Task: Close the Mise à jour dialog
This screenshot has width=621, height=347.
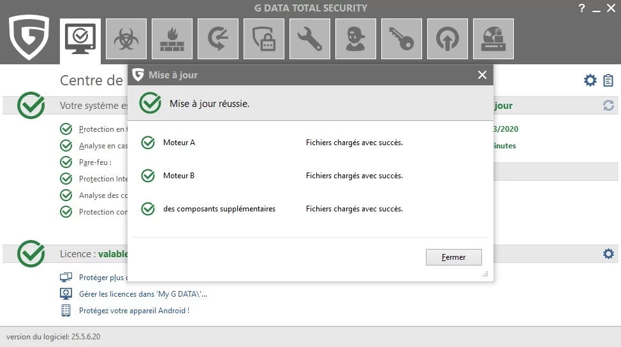Action: [x=482, y=74]
